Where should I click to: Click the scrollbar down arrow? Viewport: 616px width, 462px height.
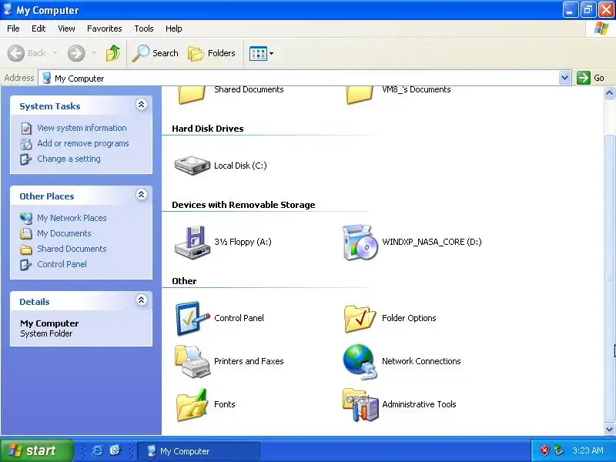click(x=609, y=429)
